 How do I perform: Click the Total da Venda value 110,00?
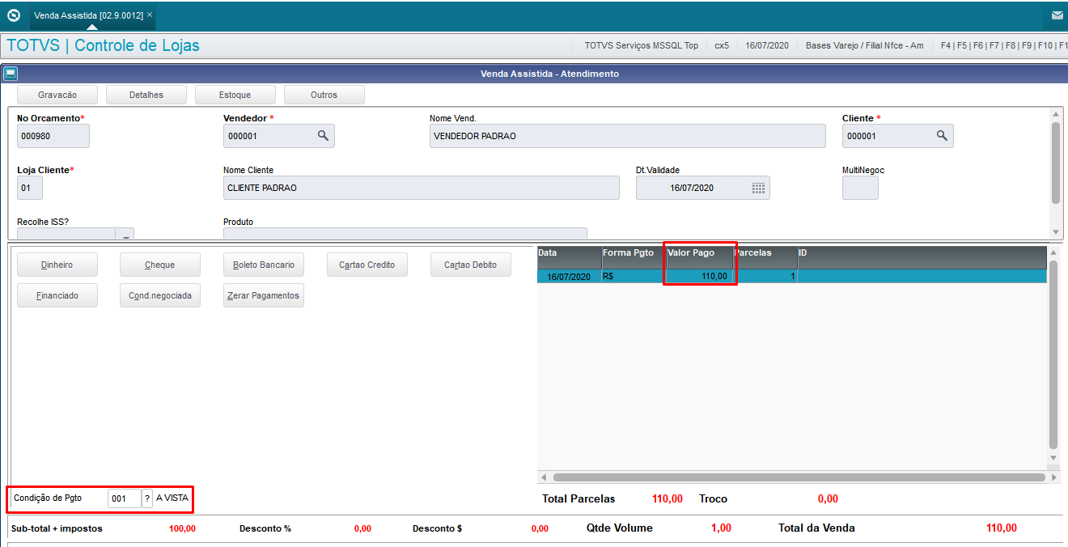click(1001, 528)
